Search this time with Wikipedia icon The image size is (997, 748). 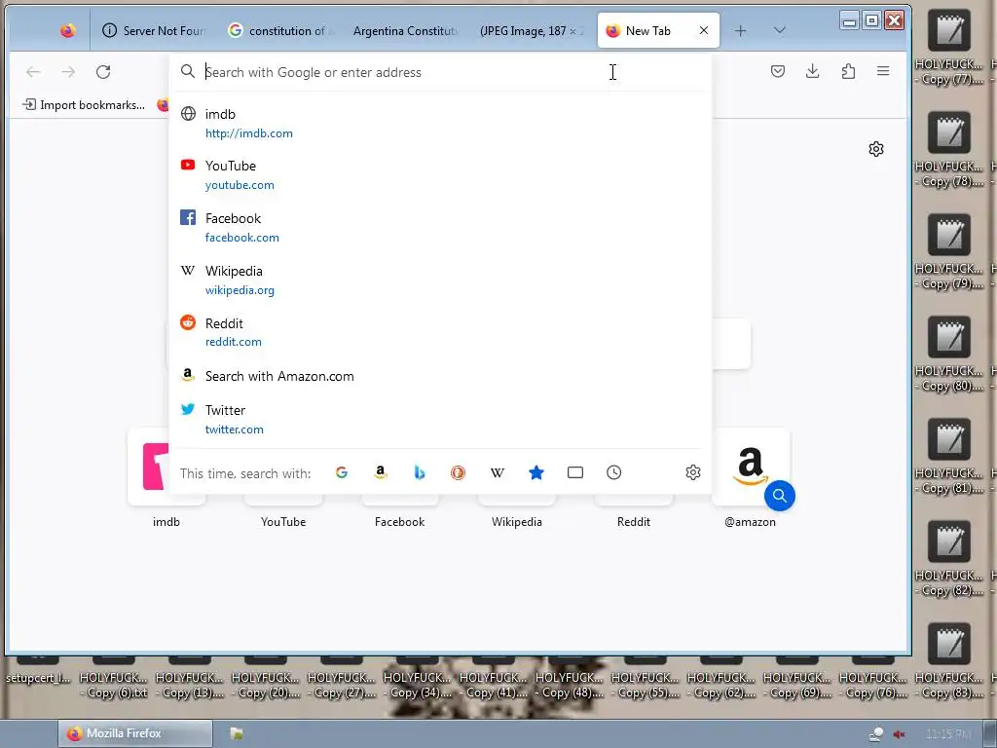(498, 472)
